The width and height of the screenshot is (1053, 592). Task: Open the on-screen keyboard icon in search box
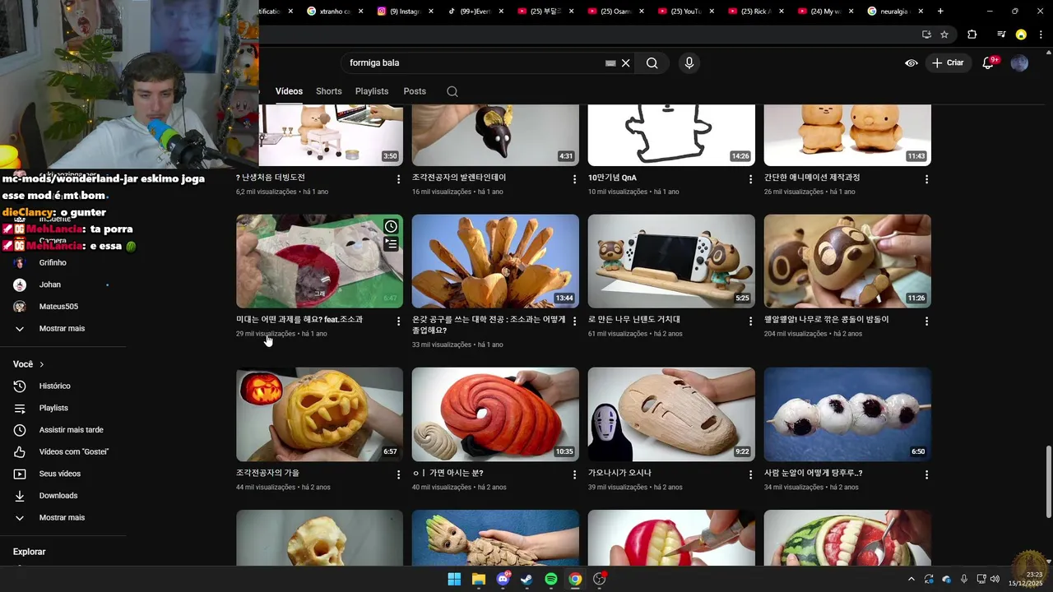[610, 62]
